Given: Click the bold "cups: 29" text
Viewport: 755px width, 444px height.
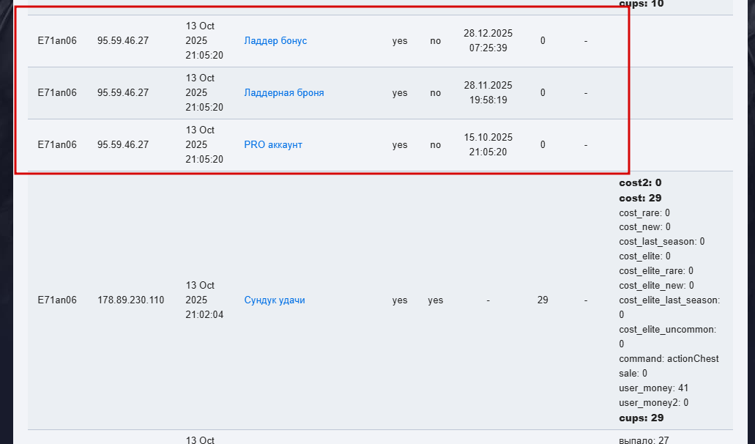Looking at the screenshot, I should (x=641, y=418).
